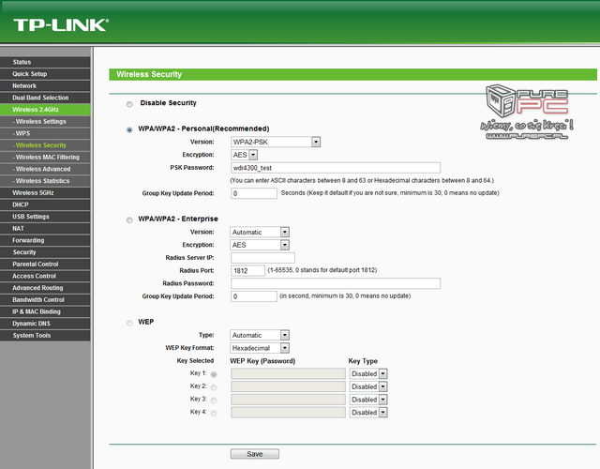Screen dimensions: 600x469
Task: Open the WEP Type Automatic dropdown
Action: [260, 335]
